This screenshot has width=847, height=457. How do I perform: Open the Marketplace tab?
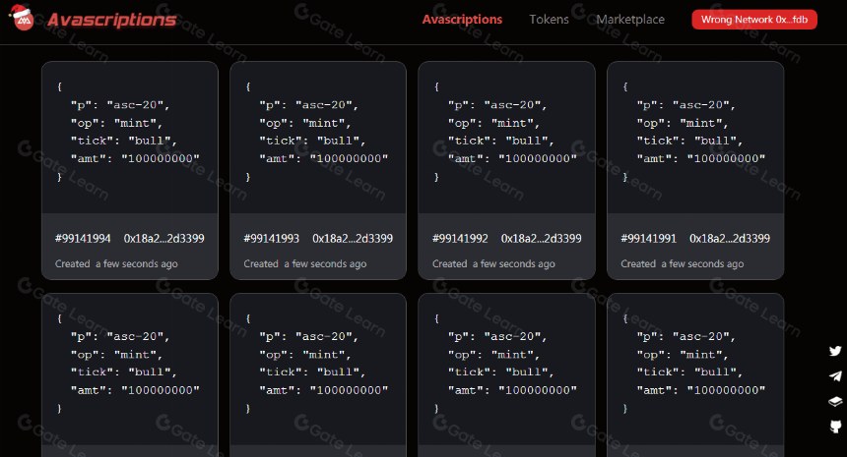pos(630,20)
